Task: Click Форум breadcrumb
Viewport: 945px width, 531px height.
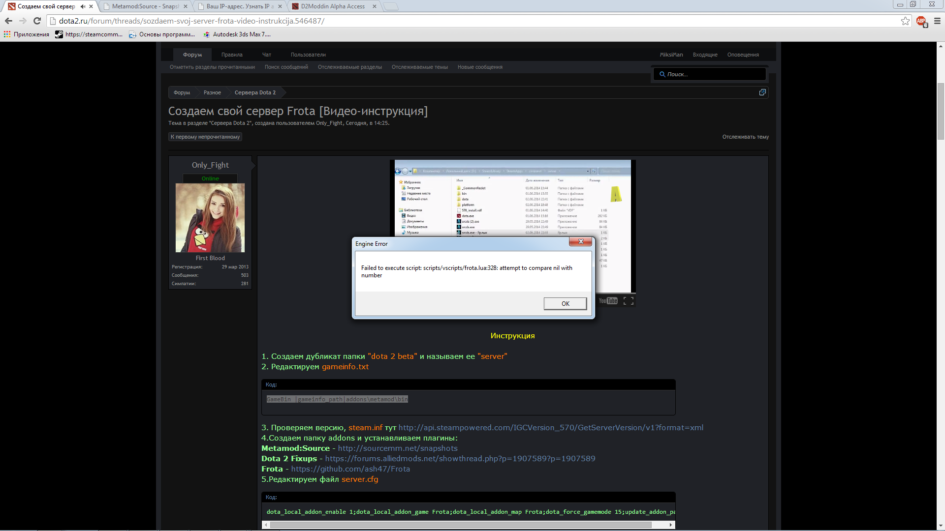Action: pos(182,92)
